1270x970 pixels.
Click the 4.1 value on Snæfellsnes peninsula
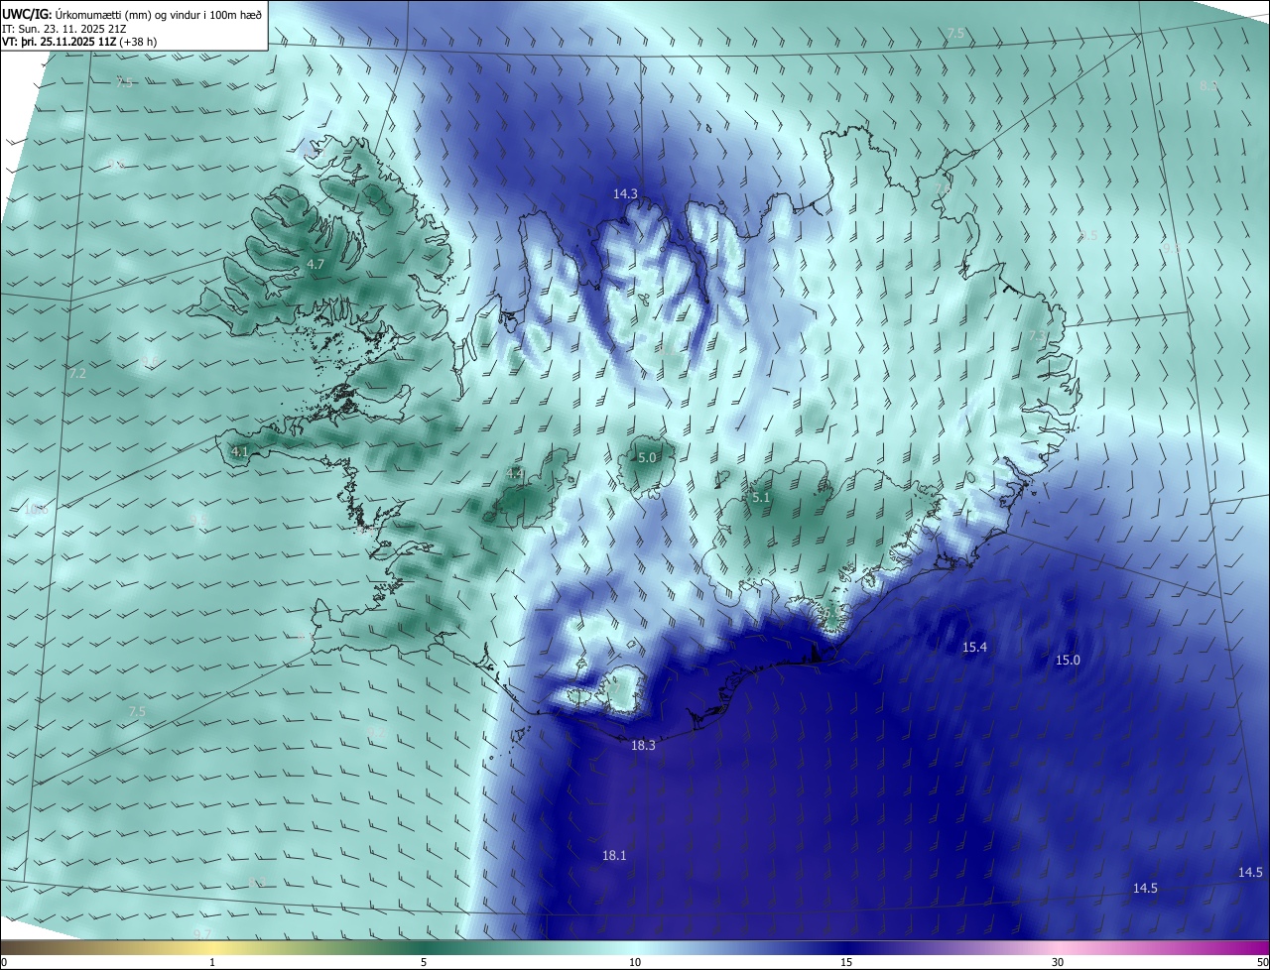239,452
